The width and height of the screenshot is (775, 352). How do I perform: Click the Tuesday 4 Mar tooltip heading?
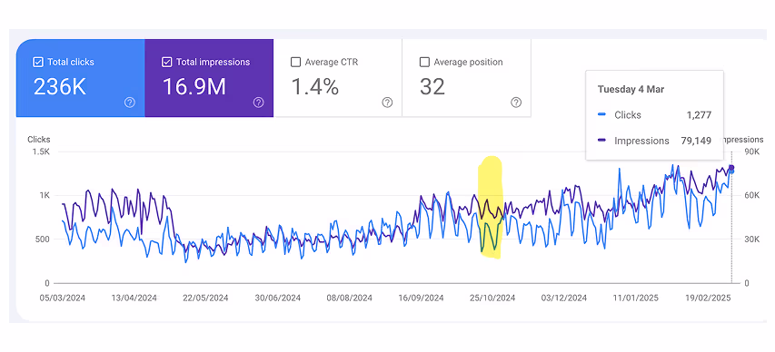(x=631, y=89)
